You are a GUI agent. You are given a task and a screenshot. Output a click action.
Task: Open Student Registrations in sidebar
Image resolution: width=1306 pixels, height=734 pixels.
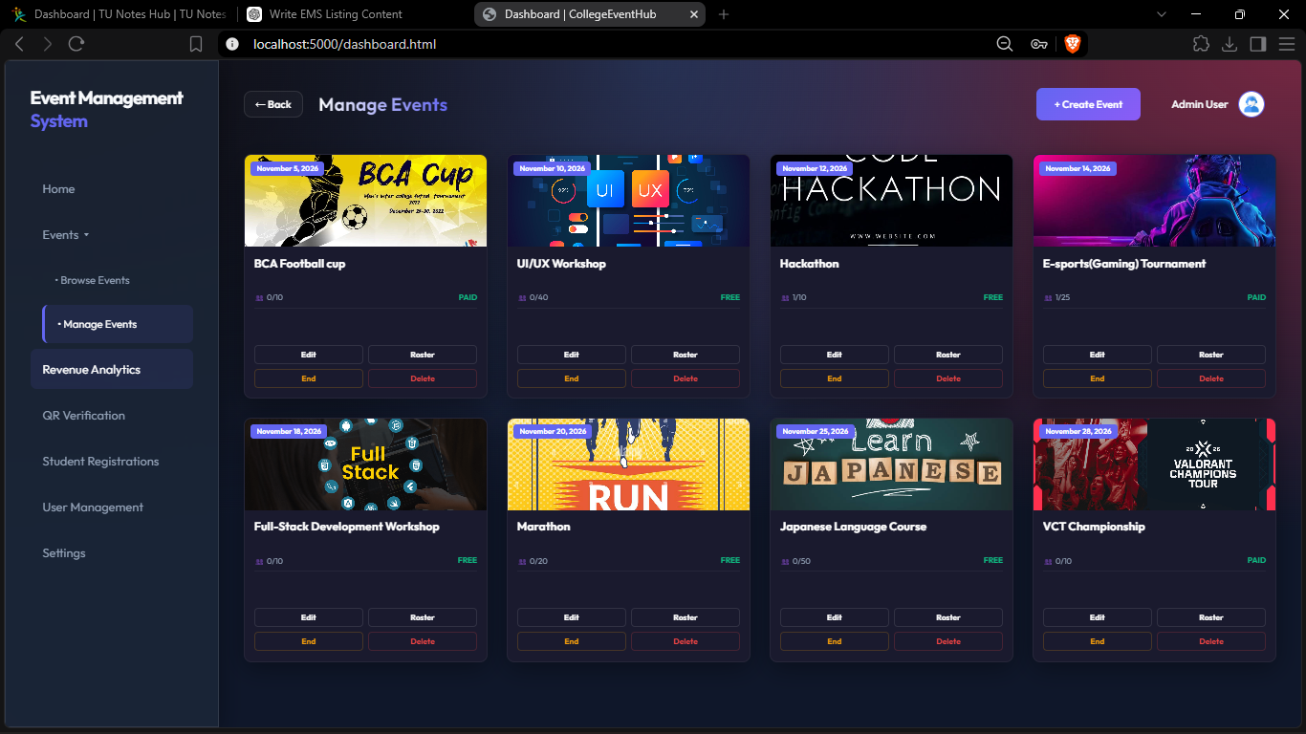[100, 462]
